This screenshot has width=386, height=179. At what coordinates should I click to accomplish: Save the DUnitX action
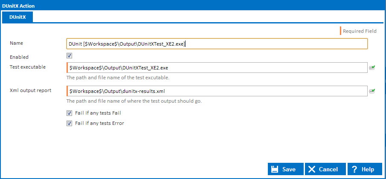pyautogui.click(x=286, y=169)
